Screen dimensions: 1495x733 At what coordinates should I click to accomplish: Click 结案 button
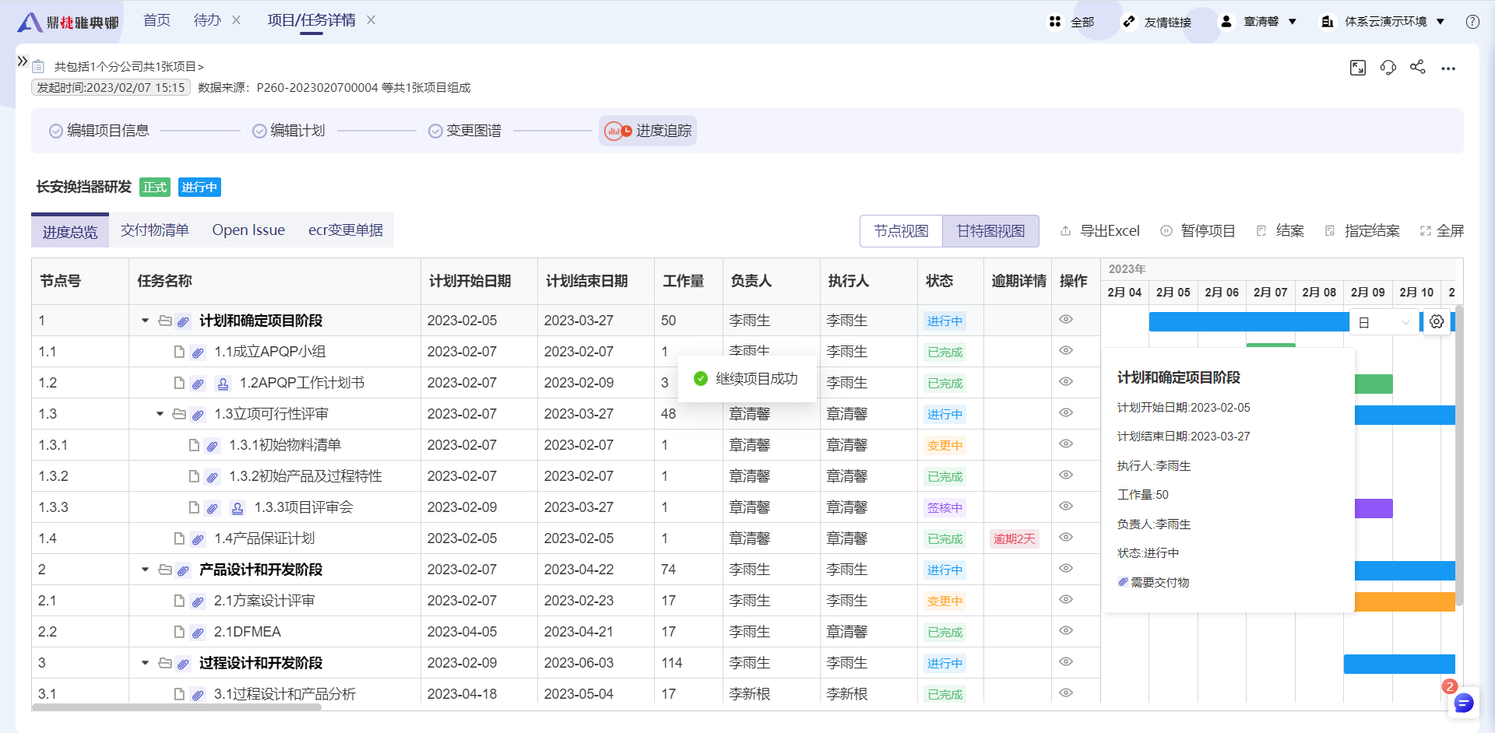click(1280, 231)
